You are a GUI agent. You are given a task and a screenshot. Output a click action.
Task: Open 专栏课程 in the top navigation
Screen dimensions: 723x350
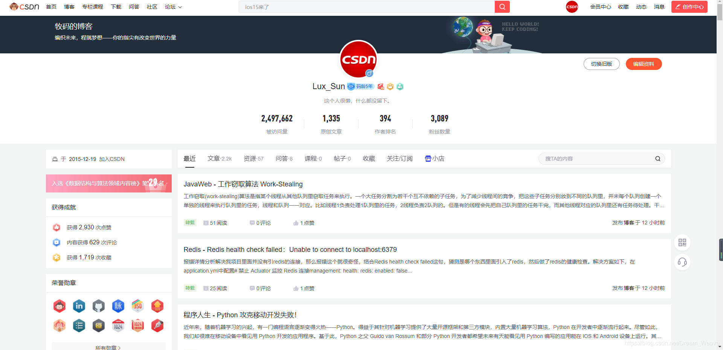point(93,7)
